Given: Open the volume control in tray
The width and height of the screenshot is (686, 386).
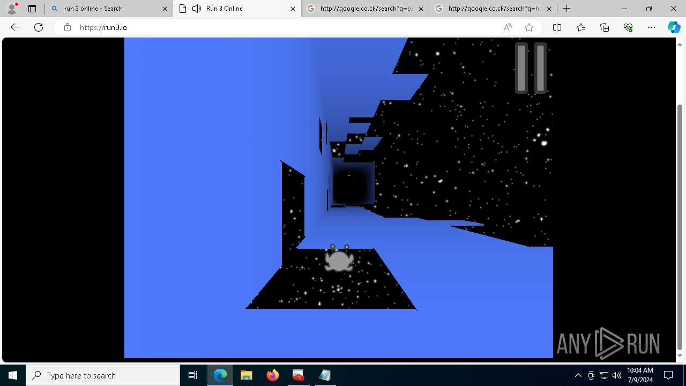Looking at the screenshot, I should 617,375.
